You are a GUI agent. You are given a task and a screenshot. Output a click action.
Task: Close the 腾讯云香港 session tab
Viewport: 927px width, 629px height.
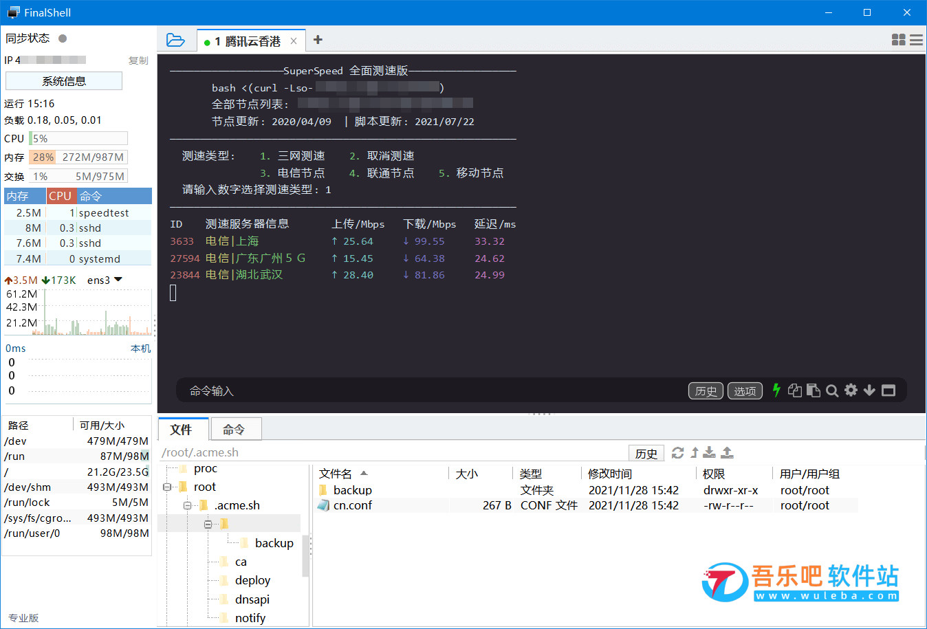tap(294, 41)
